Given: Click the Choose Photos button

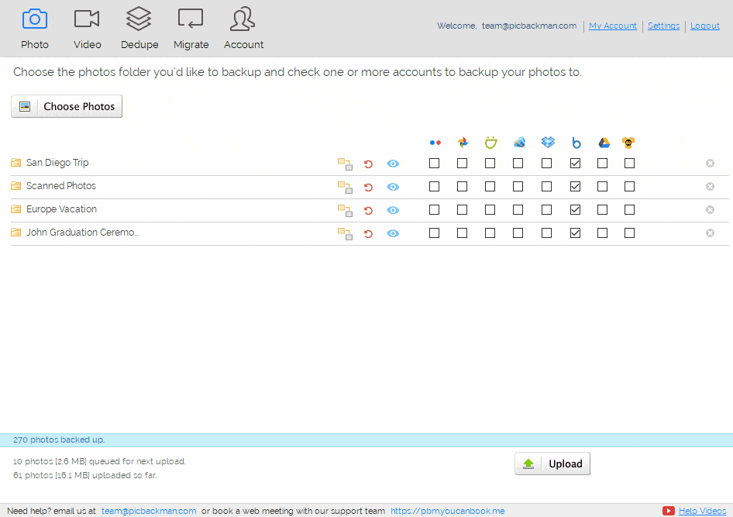Looking at the screenshot, I should click(67, 106).
